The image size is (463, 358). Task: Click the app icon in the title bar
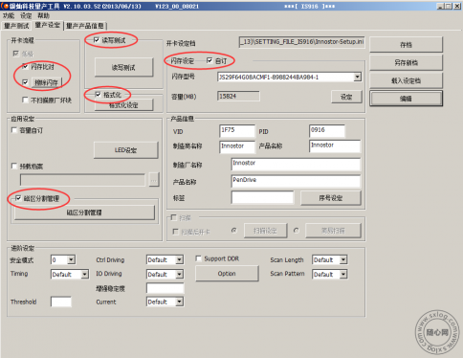5,6
